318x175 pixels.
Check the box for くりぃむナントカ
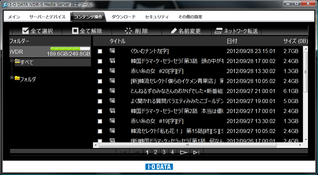pyautogui.click(x=100, y=51)
